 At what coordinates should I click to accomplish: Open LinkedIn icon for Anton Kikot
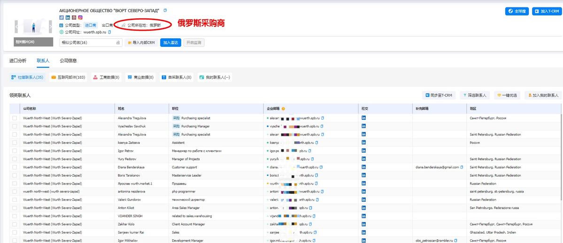pyautogui.click(x=363, y=207)
